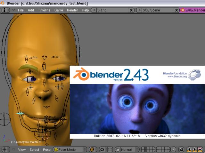Click the render this window image icon

point(181,149)
